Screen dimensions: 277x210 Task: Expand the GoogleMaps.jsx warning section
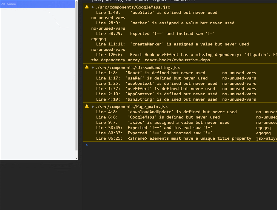point(92,7)
